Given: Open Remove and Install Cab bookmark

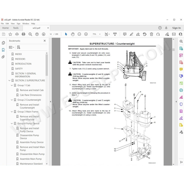Looking at the screenshot, I should click(32, 90).
